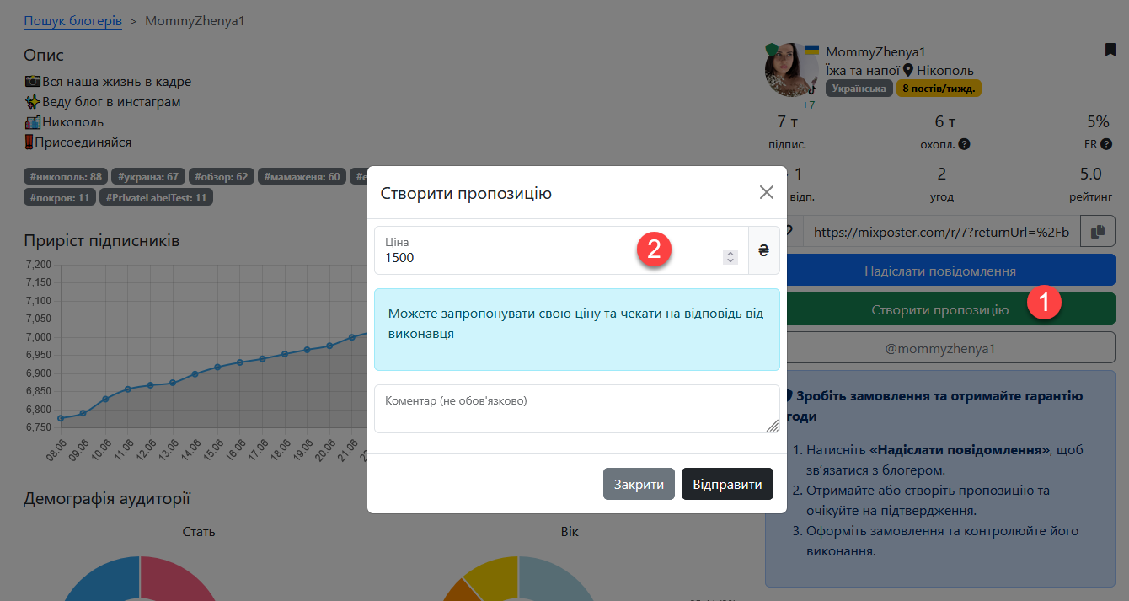Screen dimensions: 1129x601
Task: Open the охопл. help tooltip icon
Action: coord(964,144)
